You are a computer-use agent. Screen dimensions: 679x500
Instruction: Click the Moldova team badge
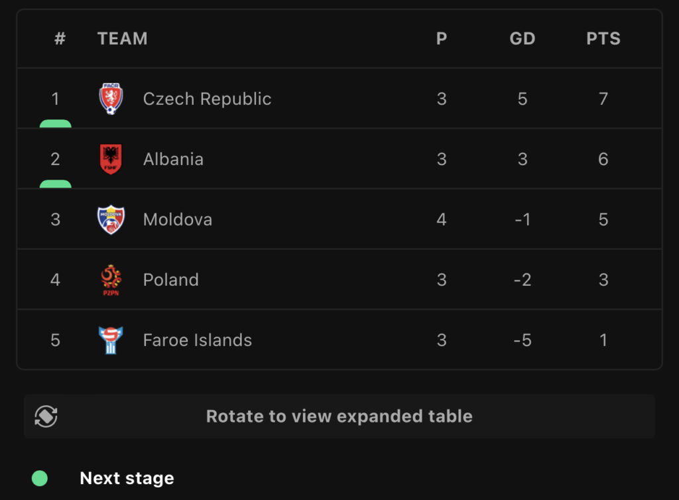tap(111, 219)
